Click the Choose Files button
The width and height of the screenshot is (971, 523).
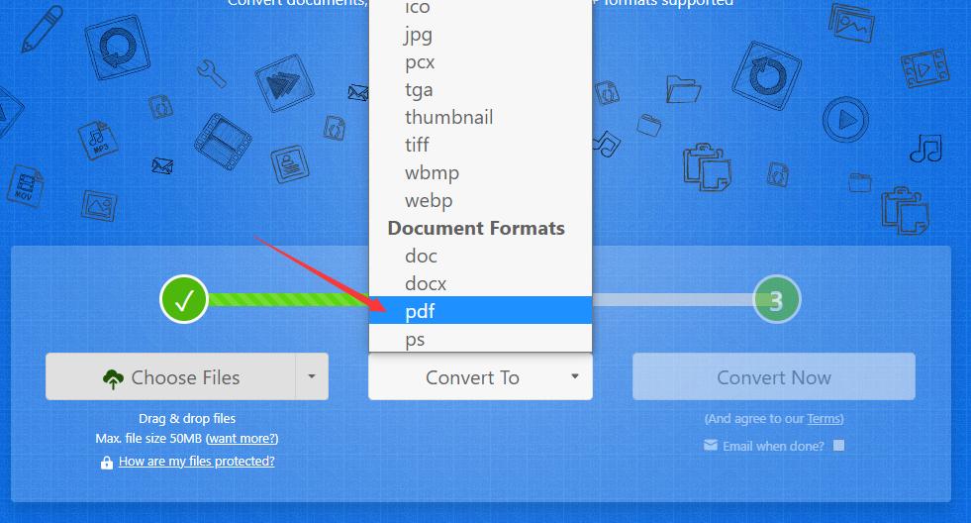pos(170,376)
